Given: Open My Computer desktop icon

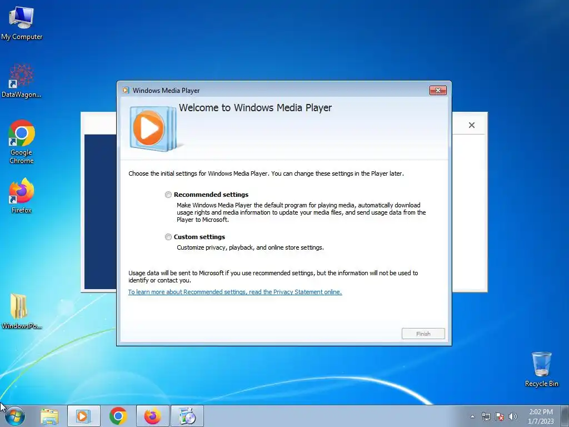Looking at the screenshot, I should pos(22,22).
